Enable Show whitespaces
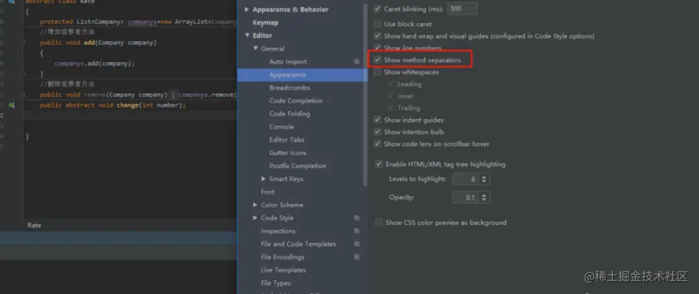The height and width of the screenshot is (294, 699). pos(378,72)
